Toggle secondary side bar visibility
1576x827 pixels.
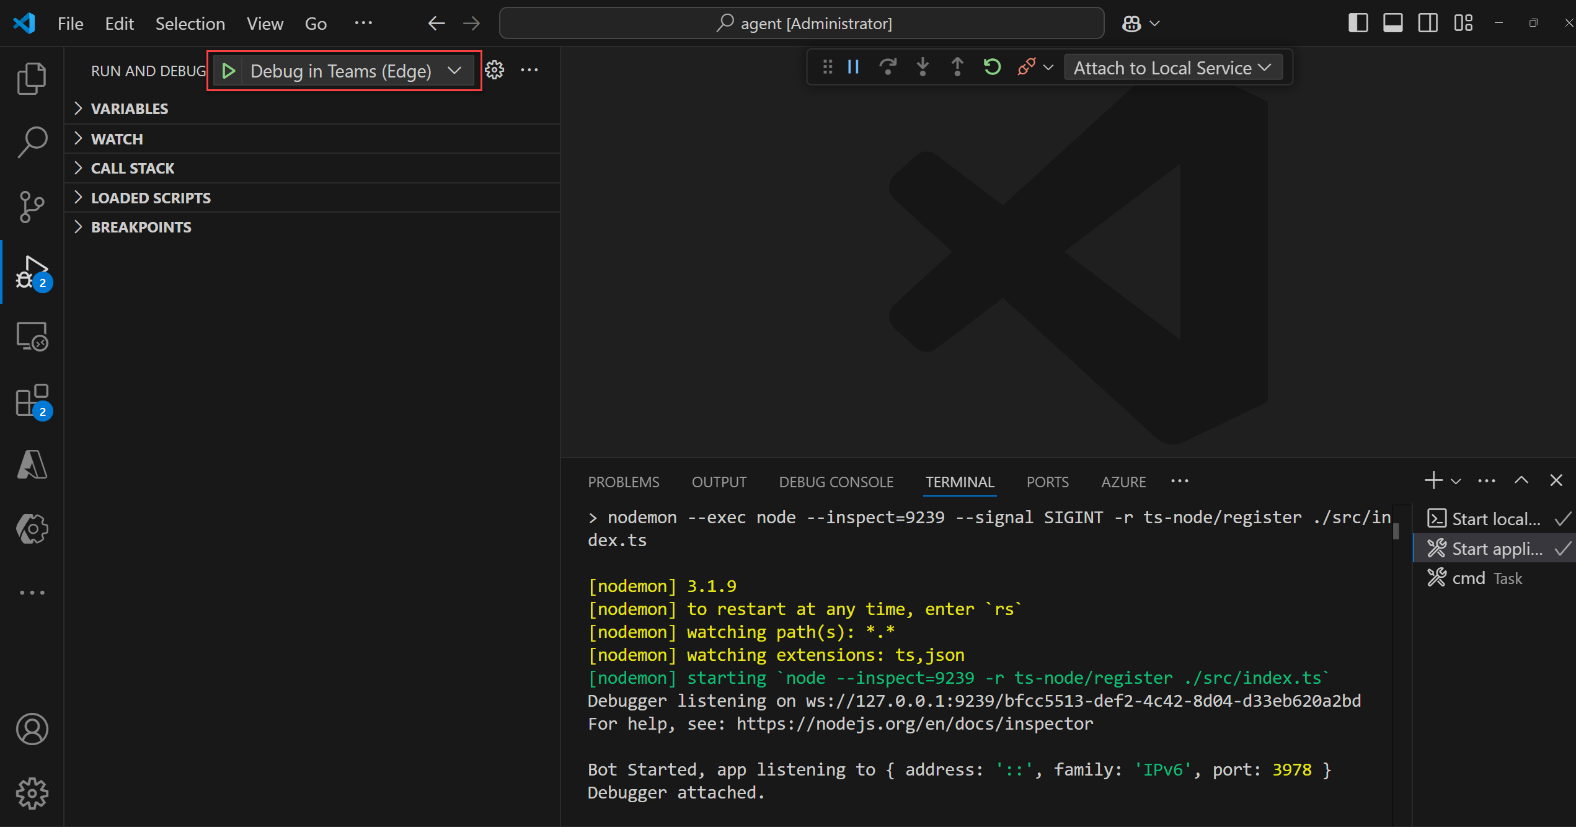tap(1428, 24)
